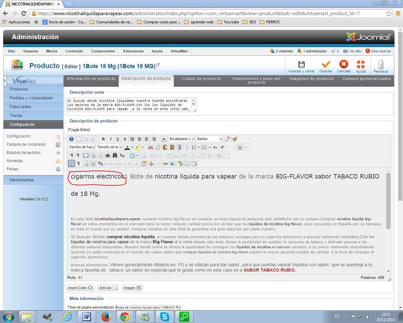Insert a link with the chain icon
403x323 pixels.
click(x=166, y=164)
